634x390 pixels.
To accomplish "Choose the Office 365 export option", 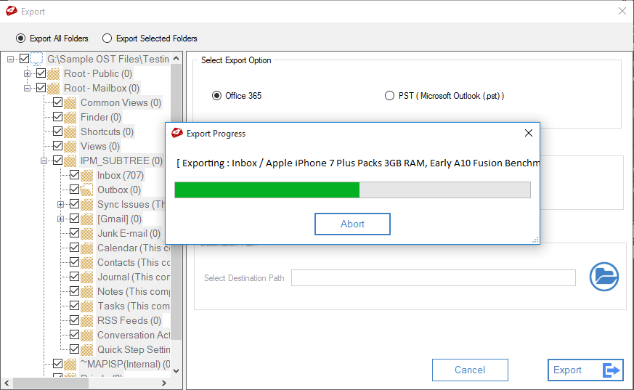I will (x=216, y=96).
